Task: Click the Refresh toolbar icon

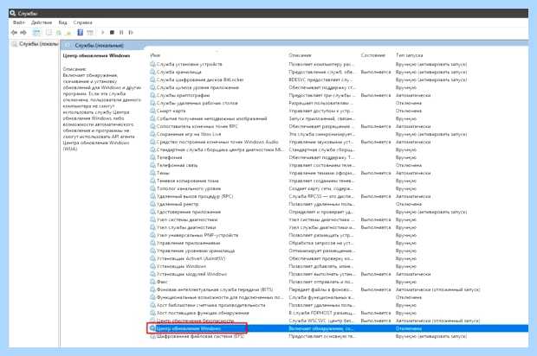Action: [x=59, y=33]
